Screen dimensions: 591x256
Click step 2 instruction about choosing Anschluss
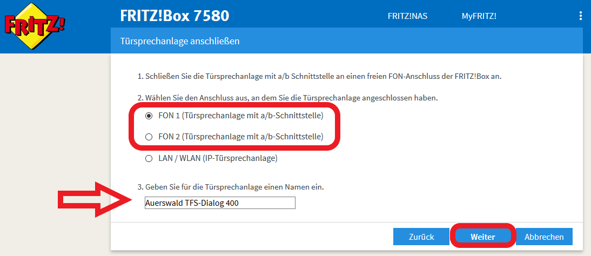[x=286, y=98]
